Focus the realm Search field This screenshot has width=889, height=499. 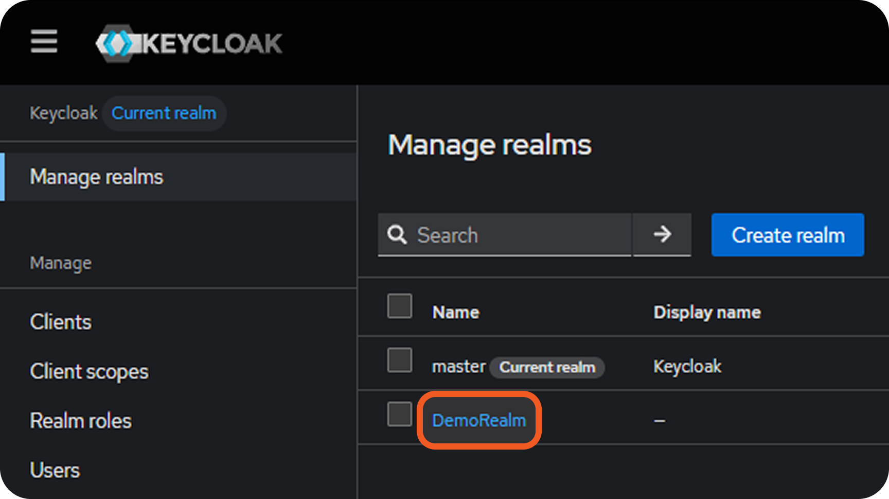[x=520, y=235]
